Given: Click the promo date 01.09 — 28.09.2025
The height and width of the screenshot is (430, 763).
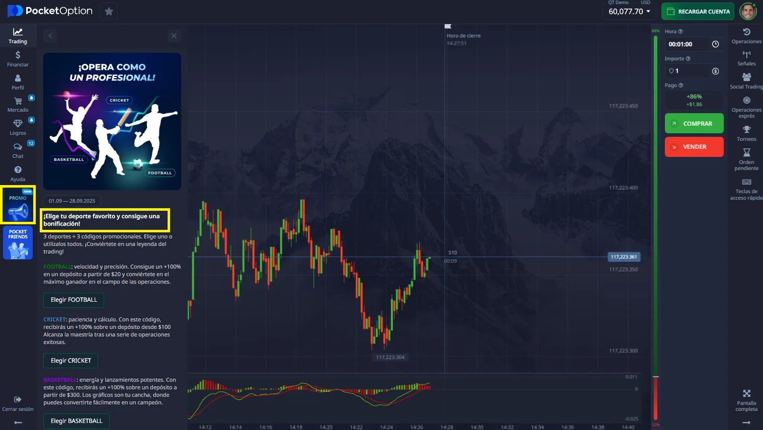Looking at the screenshot, I should [72, 201].
